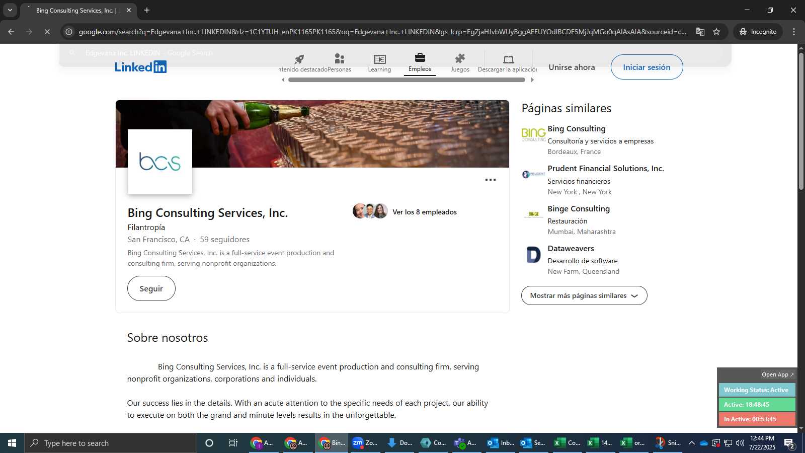Open Chrome three-dot menu
This screenshot has width=805, height=453.
coord(794,32)
